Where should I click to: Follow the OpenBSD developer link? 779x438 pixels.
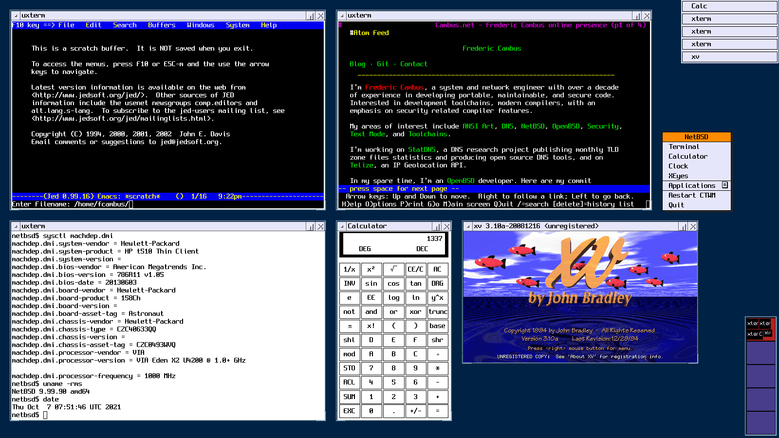click(x=461, y=181)
